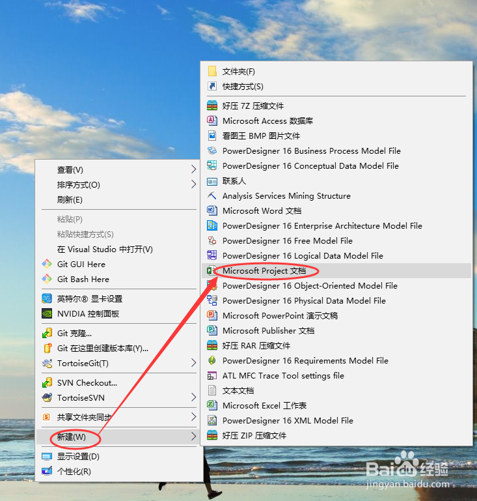Create PowerDesigner 16 Object-Oriented Model File
The image size is (477, 501).
click(336, 285)
